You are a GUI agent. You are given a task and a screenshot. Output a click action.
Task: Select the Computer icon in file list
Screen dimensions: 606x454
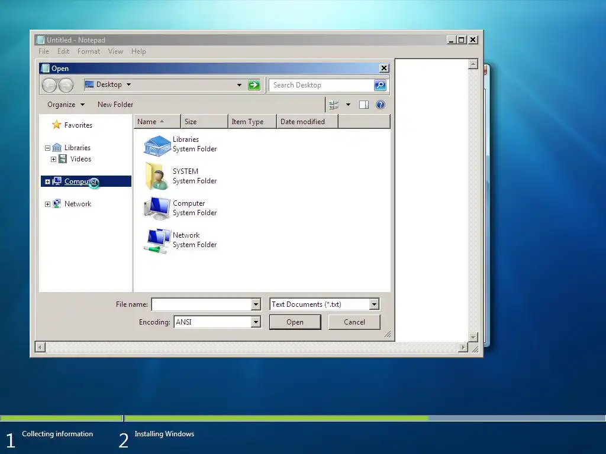157,209
